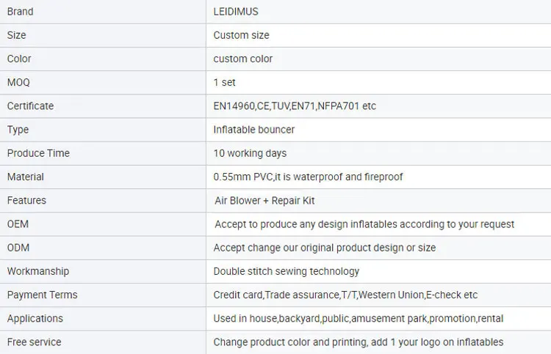Click the Custom size value
Image resolution: width=551 pixels, height=354 pixels.
click(242, 35)
